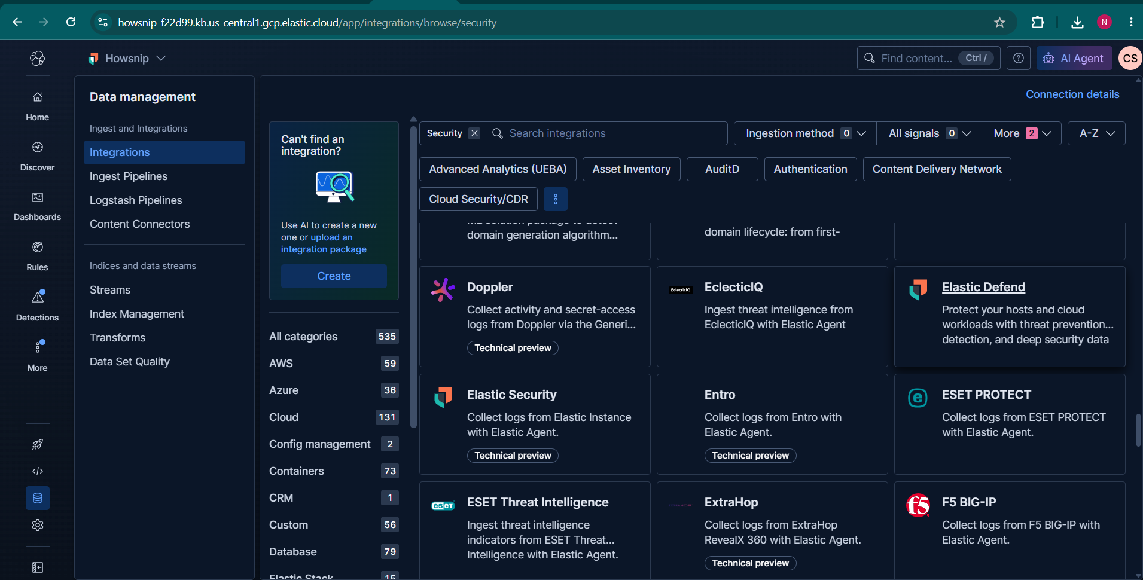Open Dashboards from the side navigation

pos(37,206)
